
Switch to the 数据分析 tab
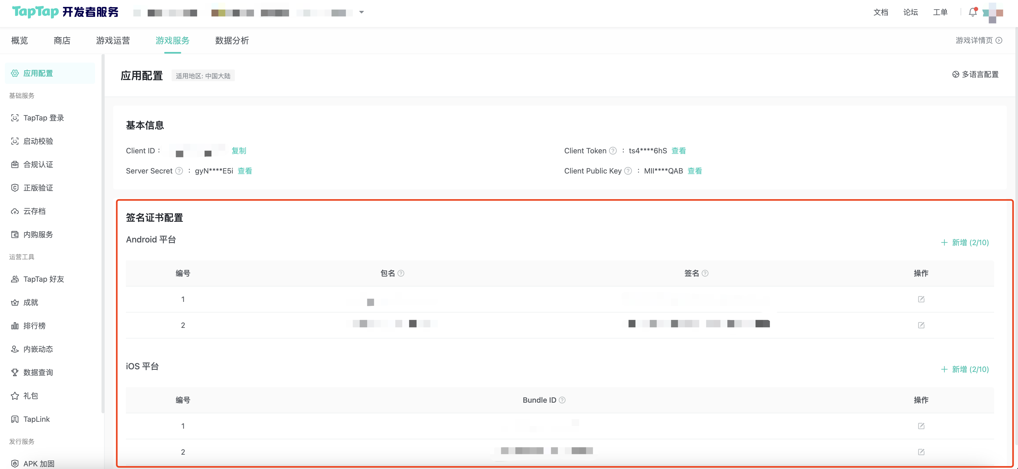(232, 40)
